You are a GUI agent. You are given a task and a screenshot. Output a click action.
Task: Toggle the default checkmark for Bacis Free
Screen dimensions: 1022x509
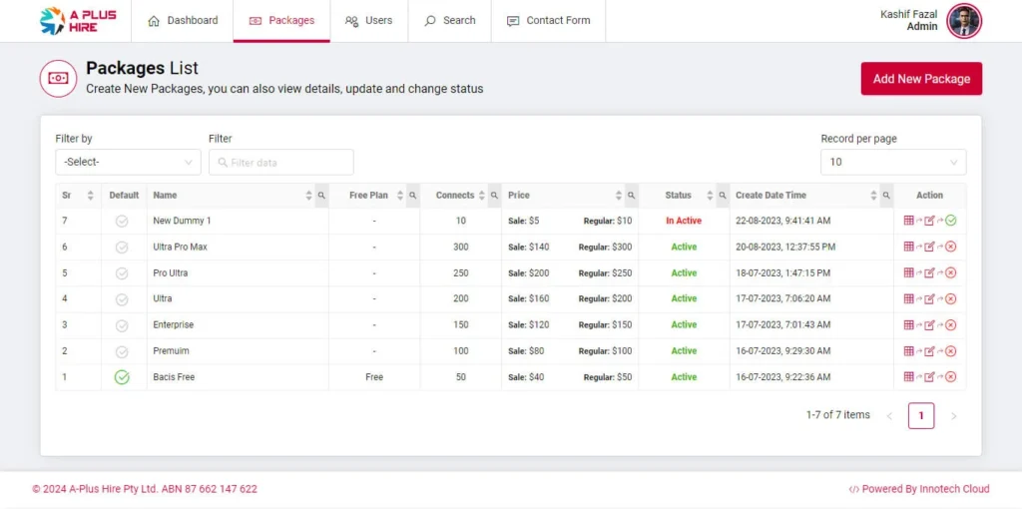click(122, 377)
